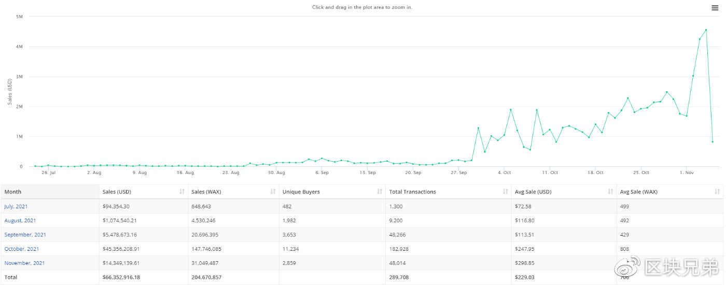The height and width of the screenshot is (285, 726).
Task: Open the July, 2021 month link
Action: (x=16, y=206)
